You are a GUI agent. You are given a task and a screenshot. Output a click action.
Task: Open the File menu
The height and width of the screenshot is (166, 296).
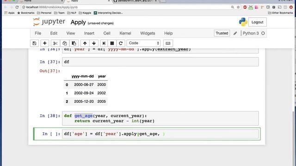click(38, 33)
